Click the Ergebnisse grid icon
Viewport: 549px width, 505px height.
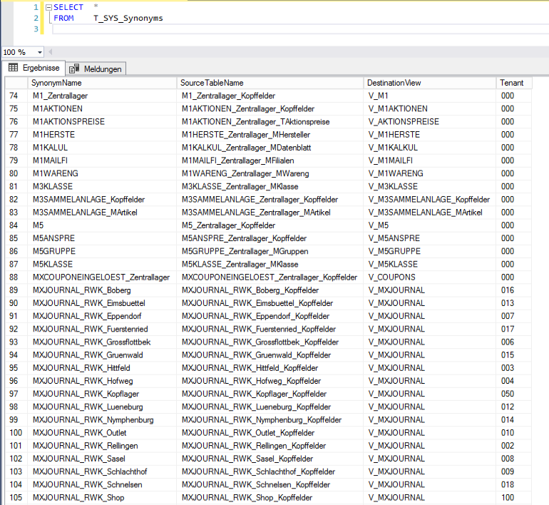13,68
